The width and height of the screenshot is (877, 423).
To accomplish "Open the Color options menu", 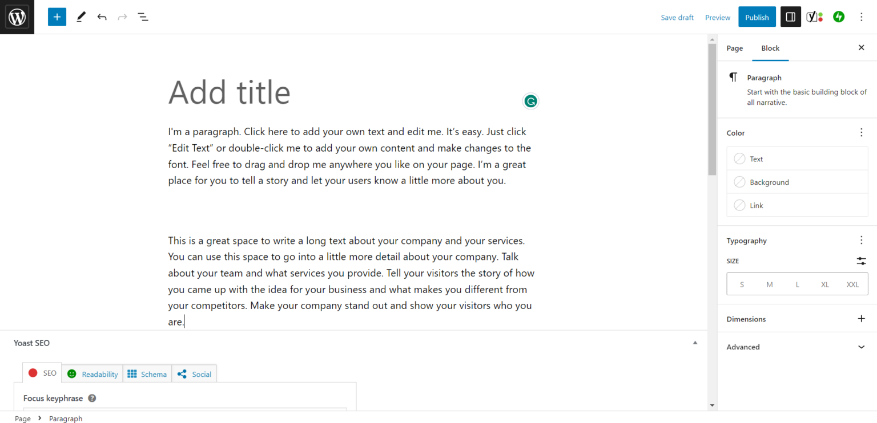I will point(861,132).
